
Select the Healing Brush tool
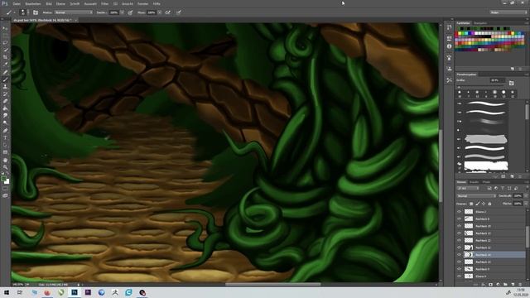tap(5, 72)
